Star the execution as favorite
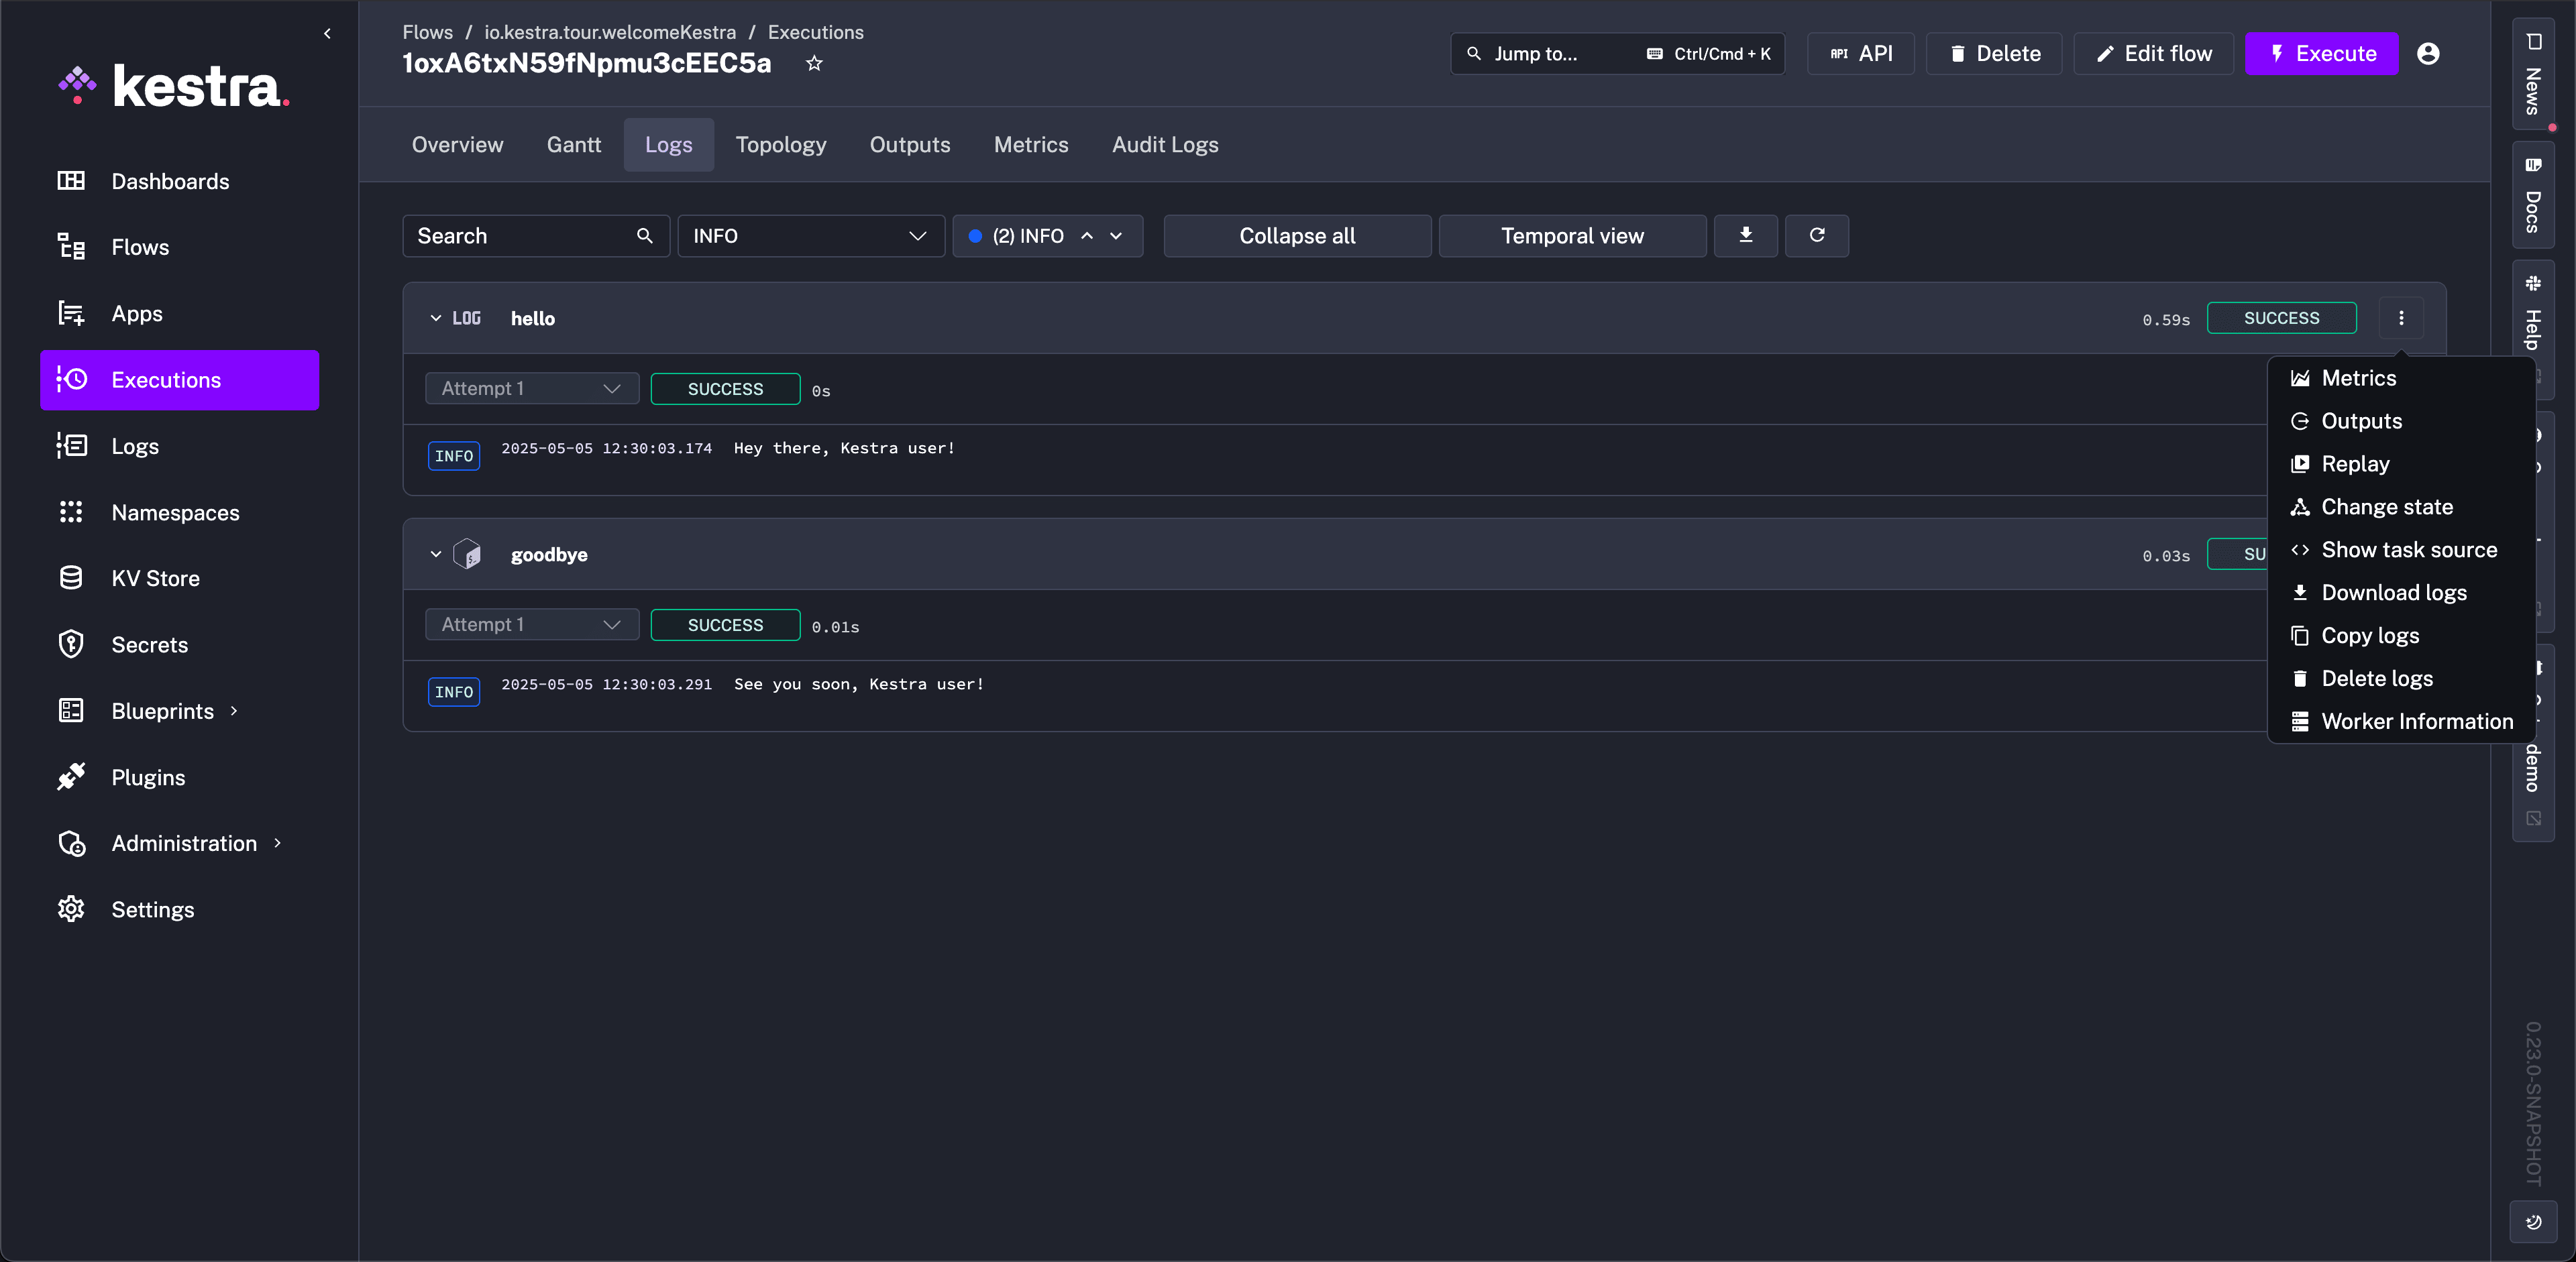Viewport: 2576px width, 1262px height. pos(814,63)
